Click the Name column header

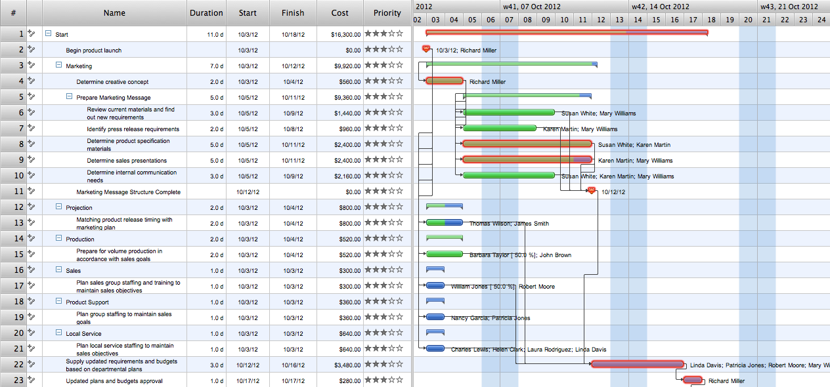(x=114, y=12)
